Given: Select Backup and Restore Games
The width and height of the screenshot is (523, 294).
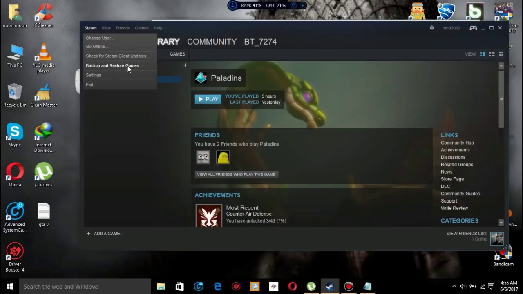Looking at the screenshot, I should [x=120, y=65].
